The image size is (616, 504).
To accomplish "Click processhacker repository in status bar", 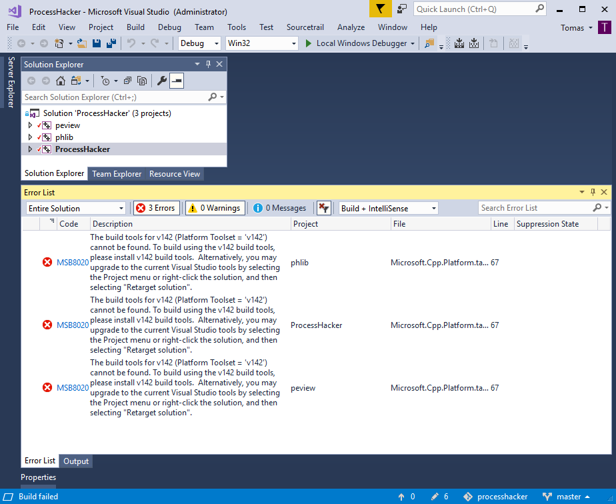I will click(496, 497).
